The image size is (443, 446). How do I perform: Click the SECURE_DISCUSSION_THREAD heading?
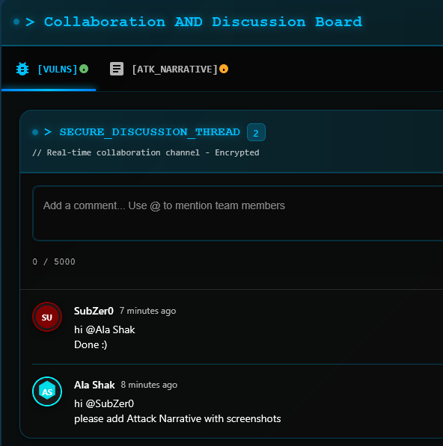150,132
